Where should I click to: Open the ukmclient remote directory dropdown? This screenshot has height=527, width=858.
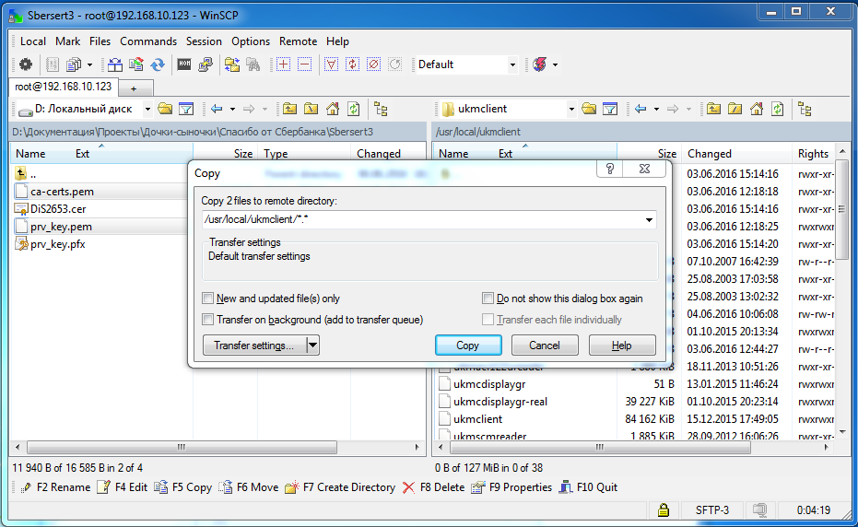[571, 109]
